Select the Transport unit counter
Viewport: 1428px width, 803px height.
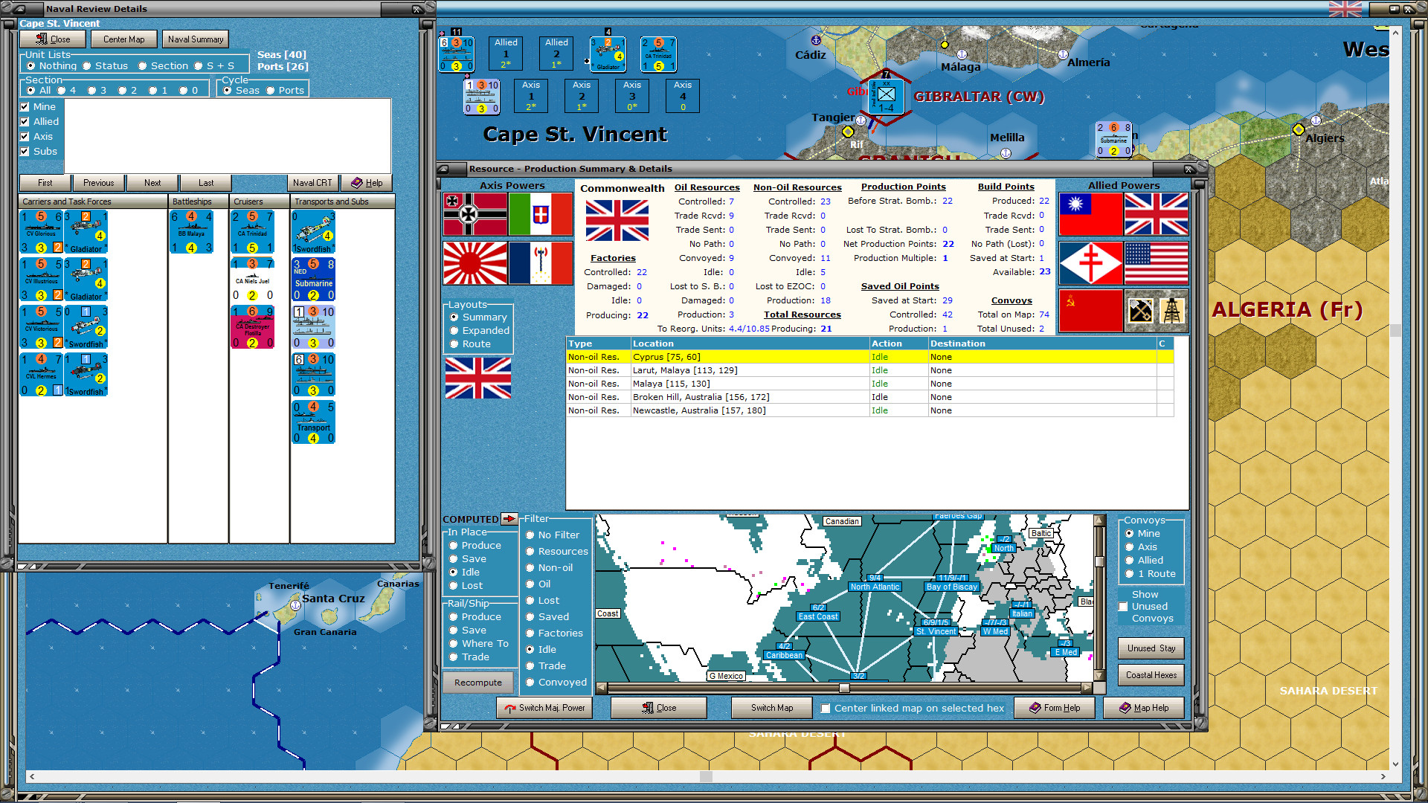(x=313, y=422)
